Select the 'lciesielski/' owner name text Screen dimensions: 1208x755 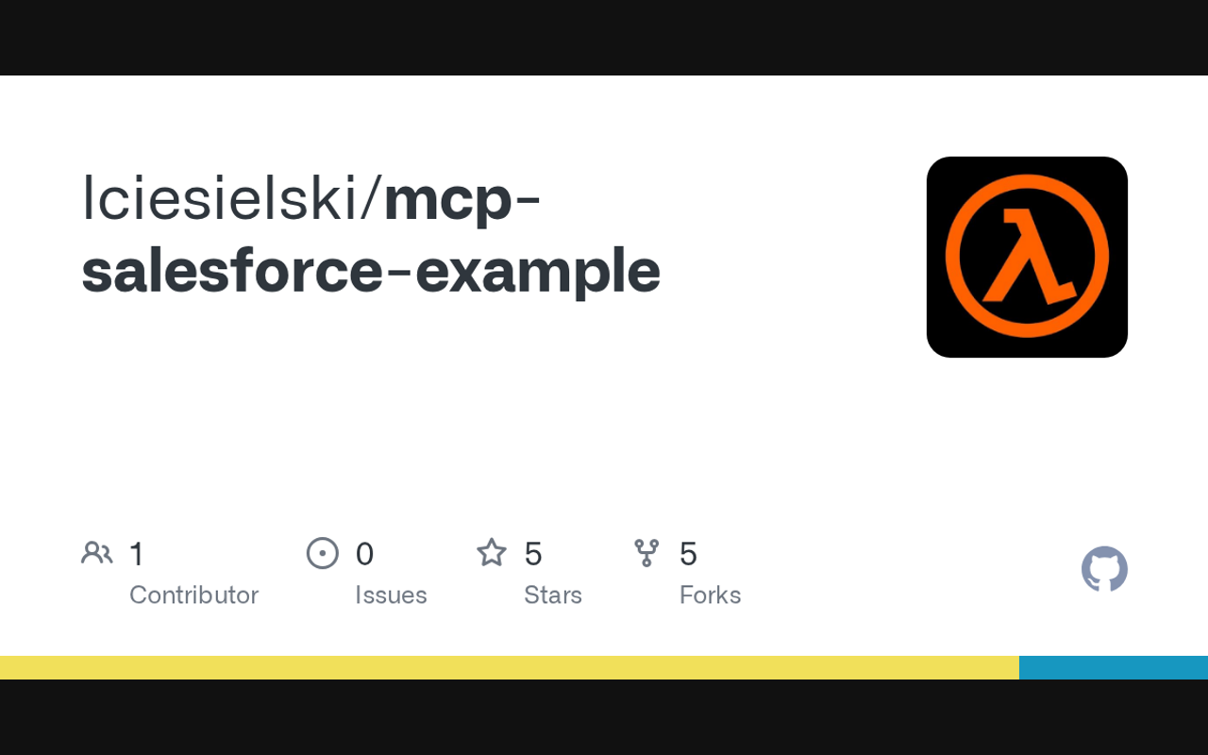tap(232, 199)
